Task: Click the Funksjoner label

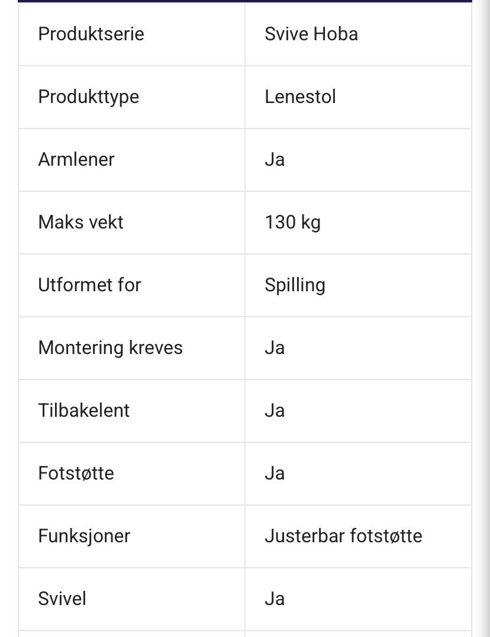Action: pos(84,536)
